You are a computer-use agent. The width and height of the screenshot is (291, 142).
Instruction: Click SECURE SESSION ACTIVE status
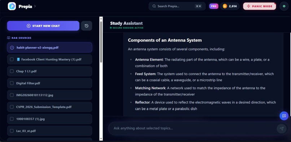point(127,28)
